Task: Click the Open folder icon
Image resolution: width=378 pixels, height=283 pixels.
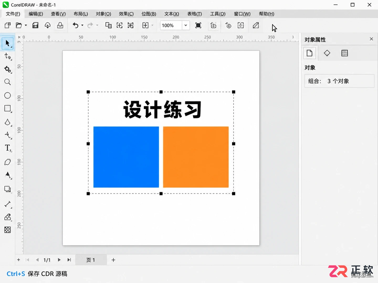Action: click(x=19, y=25)
